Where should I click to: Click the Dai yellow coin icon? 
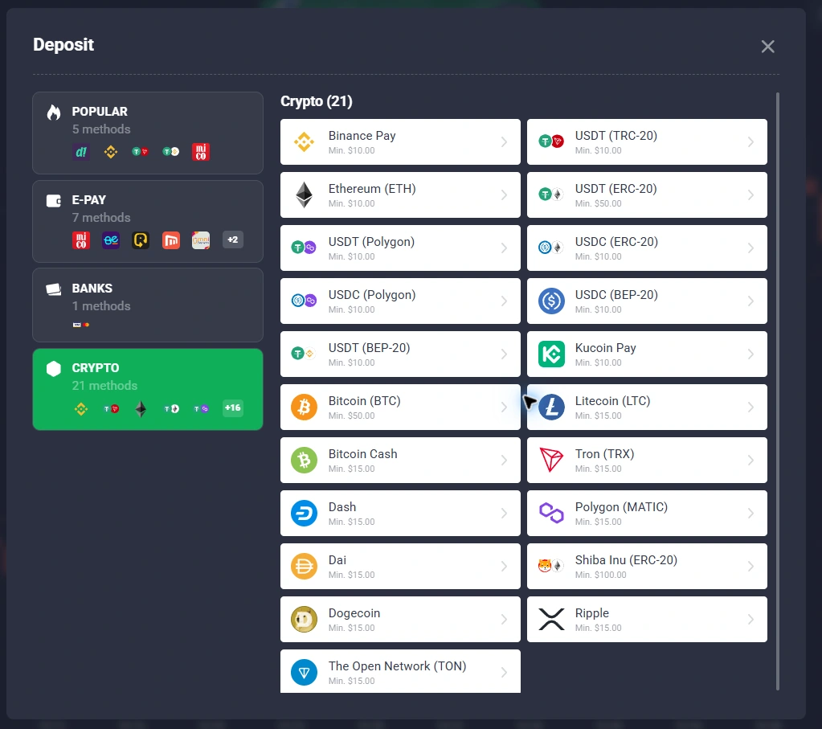304,567
